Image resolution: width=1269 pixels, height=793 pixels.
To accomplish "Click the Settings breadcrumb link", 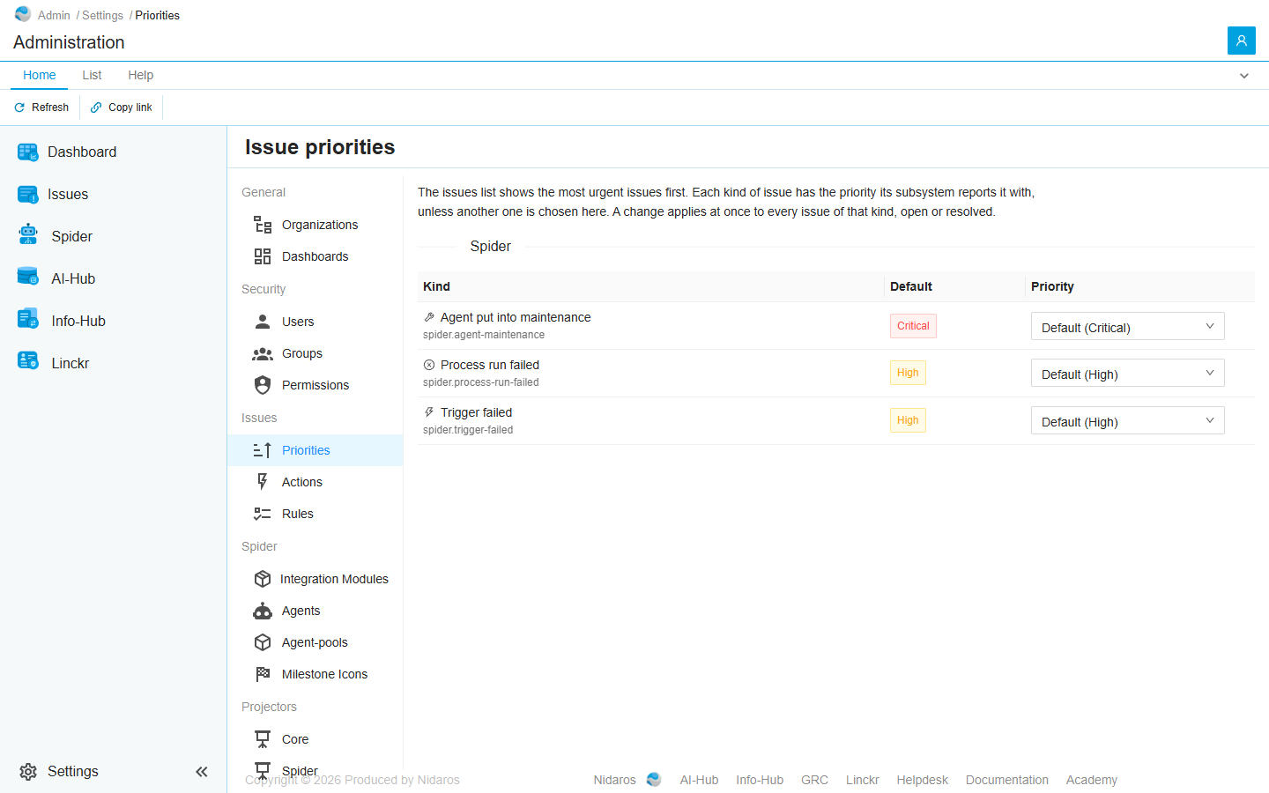I will point(102,16).
